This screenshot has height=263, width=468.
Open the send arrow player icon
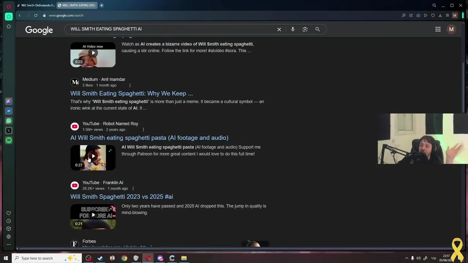(x=426, y=15)
